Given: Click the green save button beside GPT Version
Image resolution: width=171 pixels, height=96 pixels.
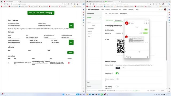Looking at the screenshot, I should [x=71, y=42].
